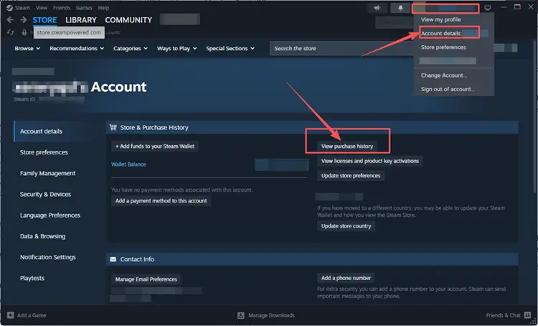
Task: Click the Manage Downloads label
Action: 271,315
